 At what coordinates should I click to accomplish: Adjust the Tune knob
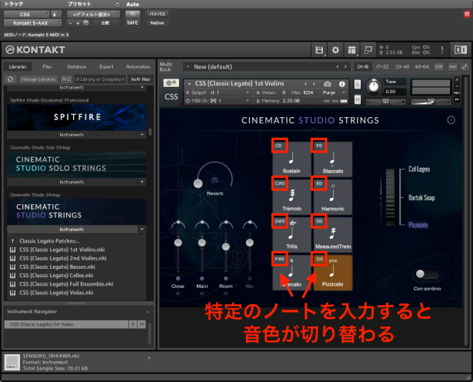pyautogui.click(x=374, y=87)
